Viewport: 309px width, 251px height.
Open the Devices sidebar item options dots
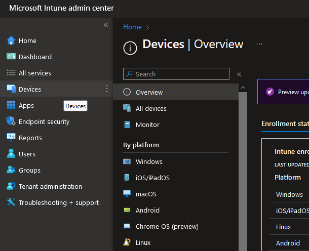tap(106, 89)
